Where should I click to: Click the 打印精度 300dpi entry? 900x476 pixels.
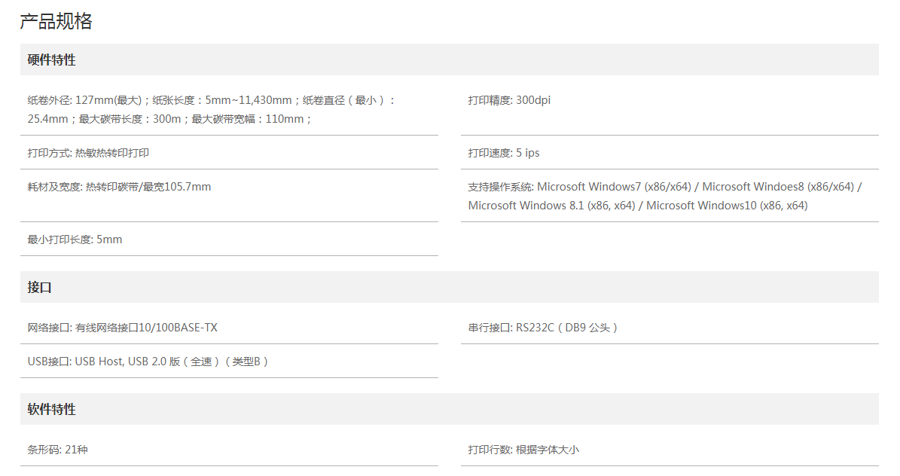(509, 100)
